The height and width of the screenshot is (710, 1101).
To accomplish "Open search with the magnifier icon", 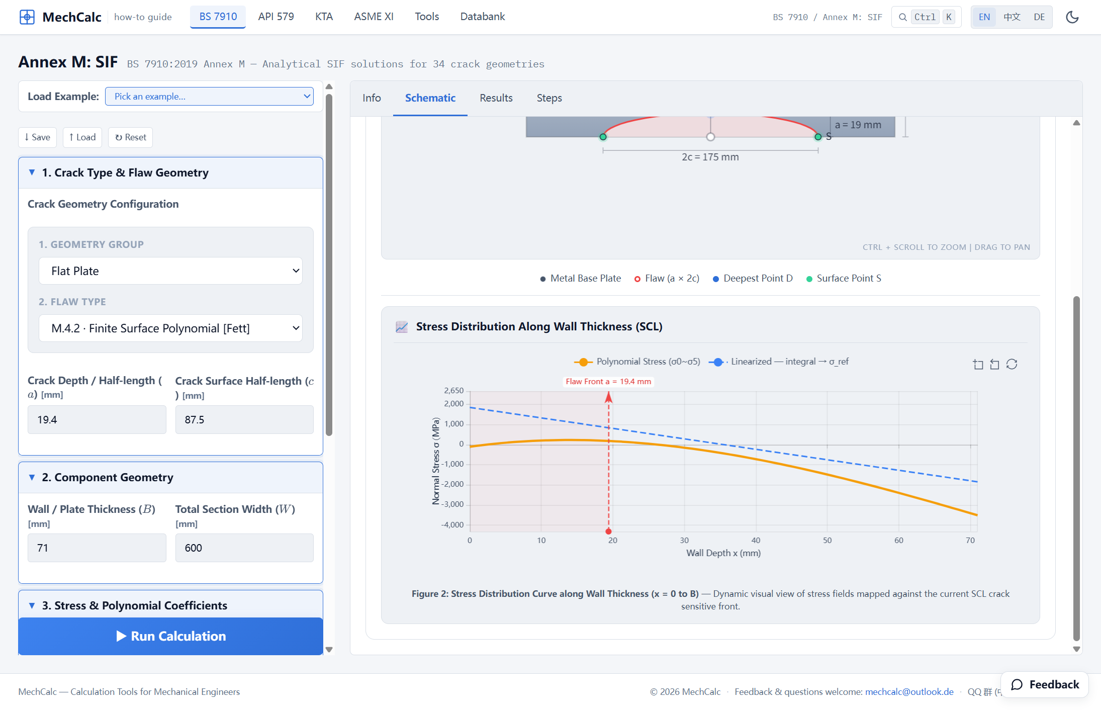I will pyautogui.click(x=902, y=17).
